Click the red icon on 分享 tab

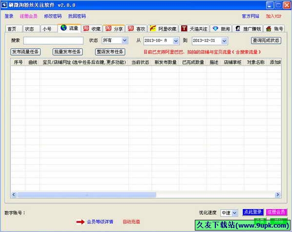pyautogui.click(x=108, y=28)
